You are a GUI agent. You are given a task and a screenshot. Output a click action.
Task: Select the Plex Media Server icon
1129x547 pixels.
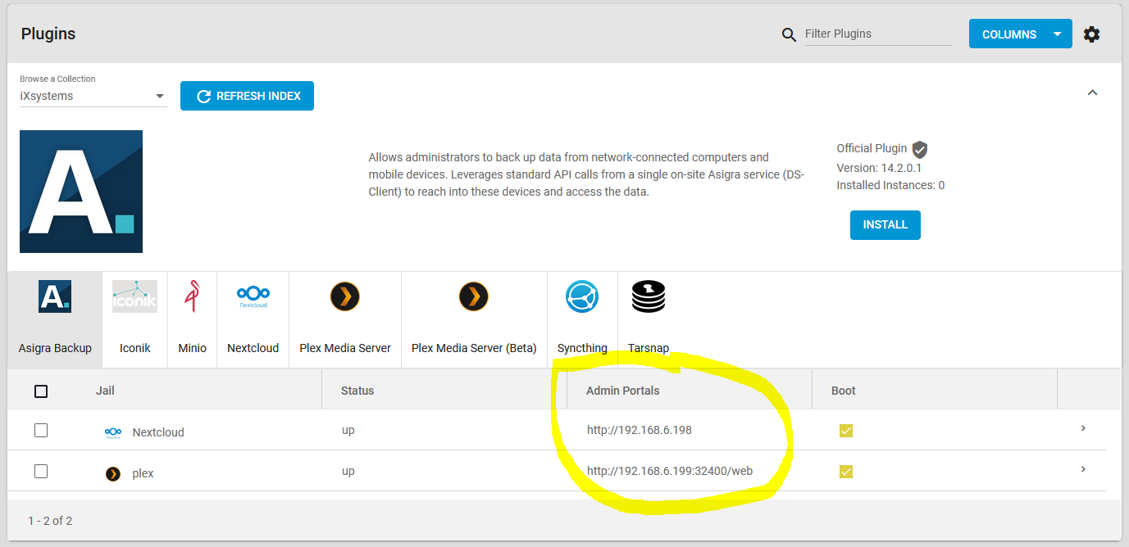pos(345,296)
